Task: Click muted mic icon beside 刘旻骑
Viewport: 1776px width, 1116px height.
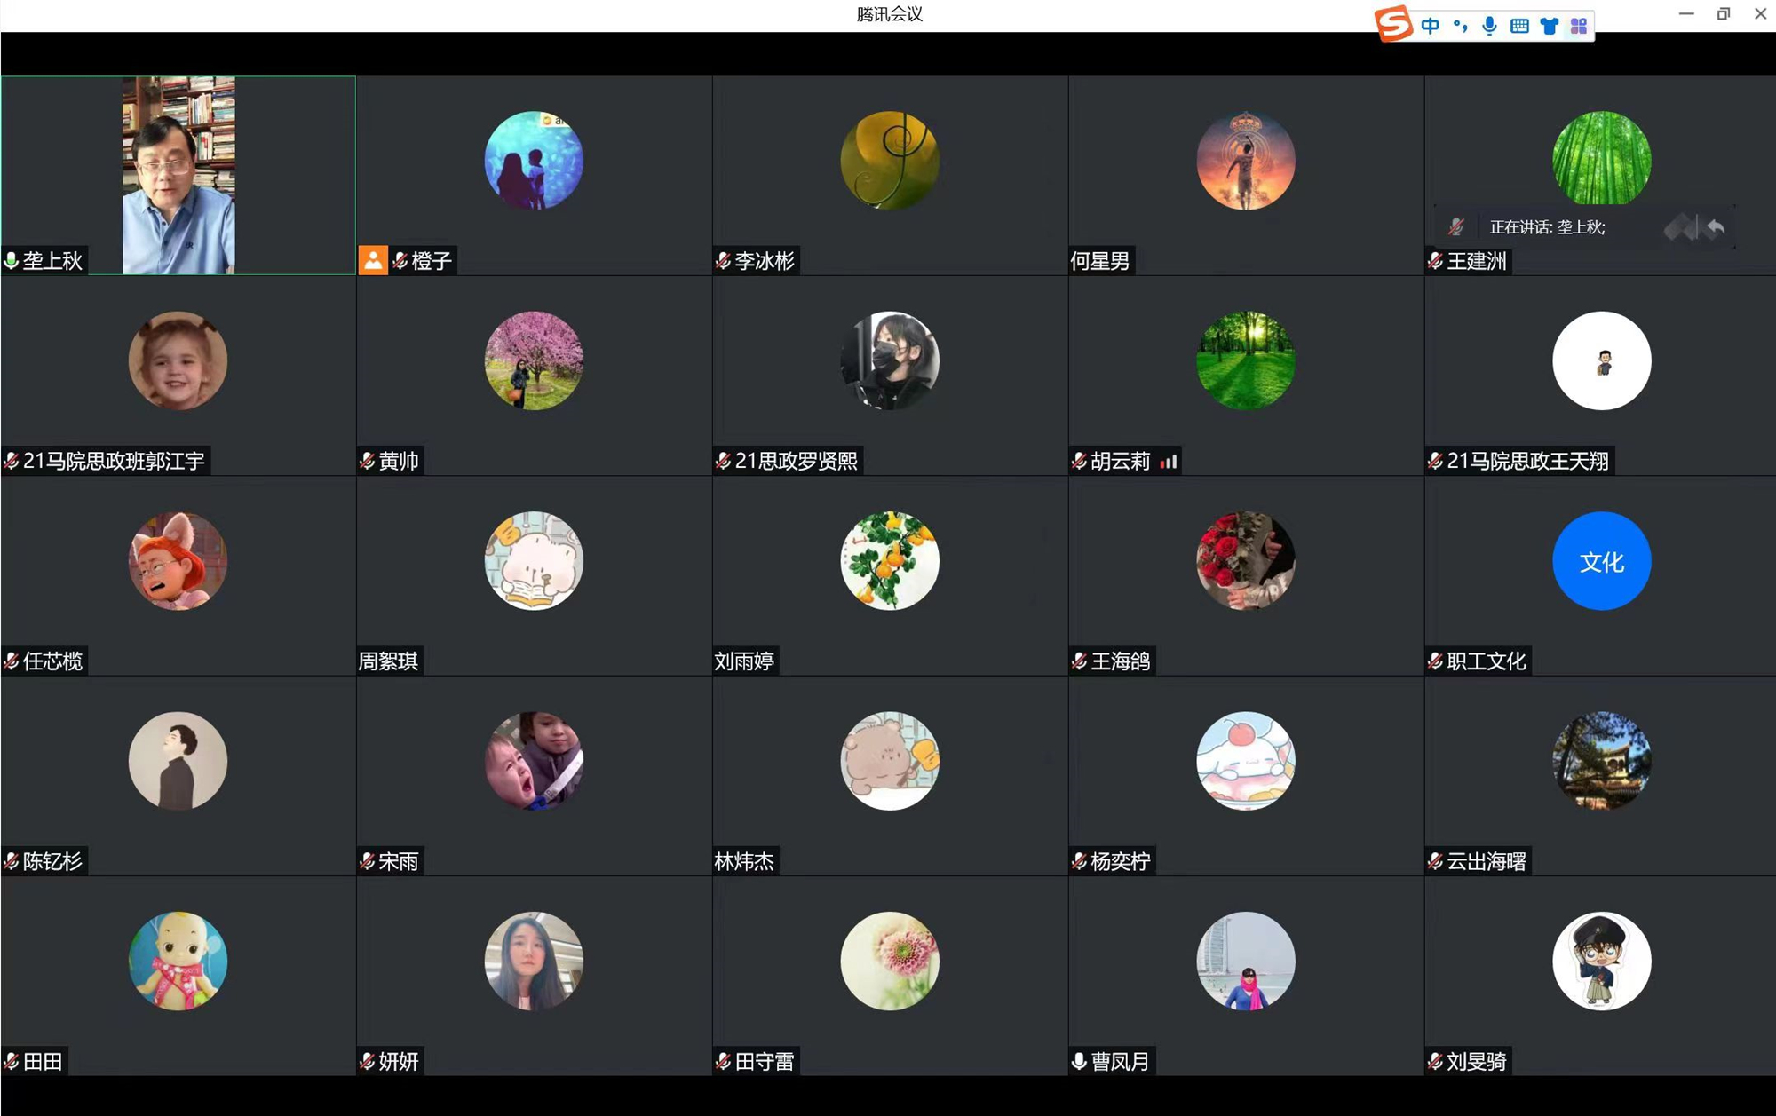Action: click(x=1435, y=1061)
